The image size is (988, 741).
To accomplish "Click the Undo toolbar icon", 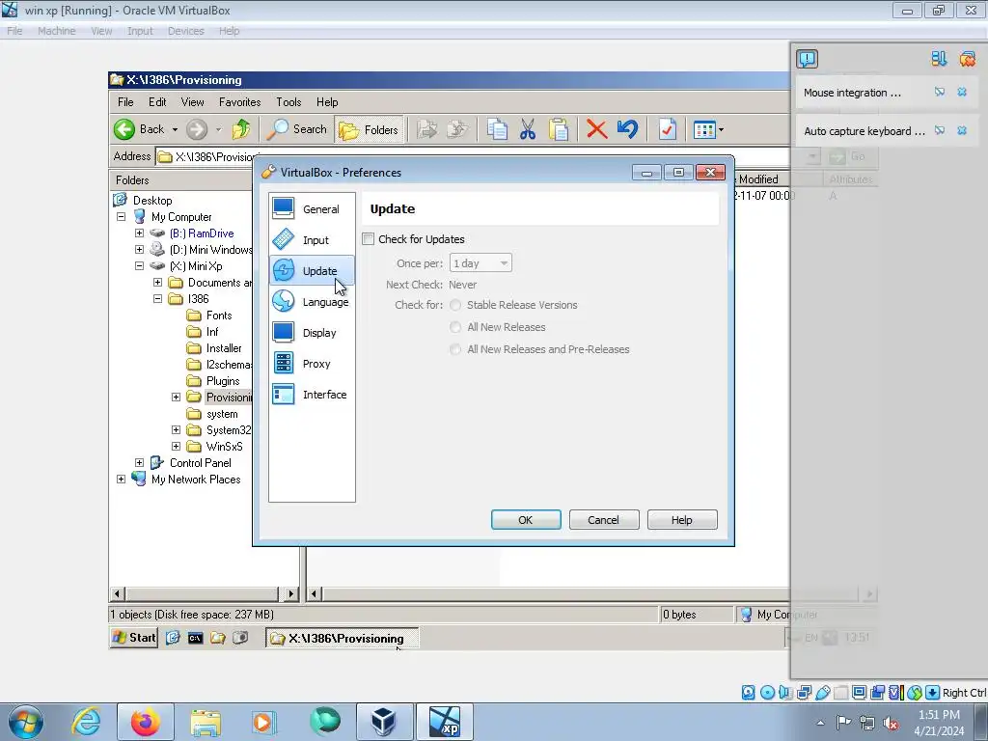I will [x=627, y=130].
